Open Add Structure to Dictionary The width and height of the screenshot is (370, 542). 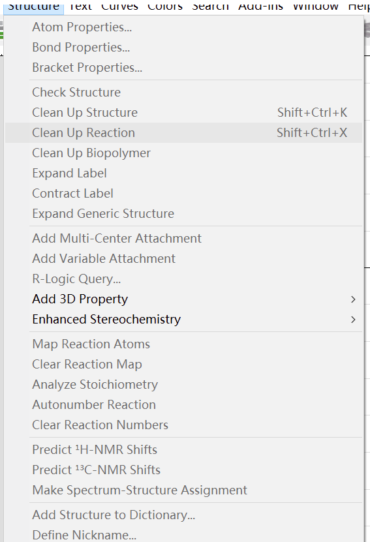click(x=183, y=515)
